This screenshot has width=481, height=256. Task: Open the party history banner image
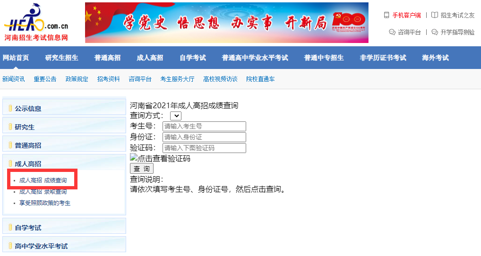[226, 23]
